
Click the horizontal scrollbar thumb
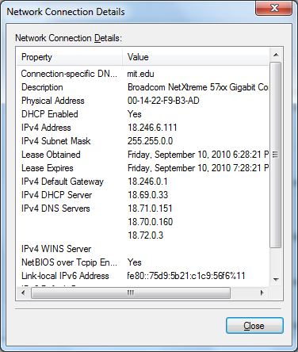(x=131, y=293)
